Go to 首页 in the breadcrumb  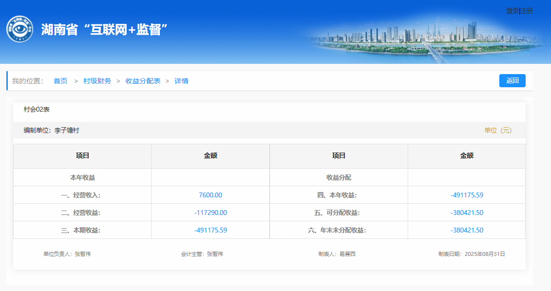pyautogui.click(x=60, y=81)
